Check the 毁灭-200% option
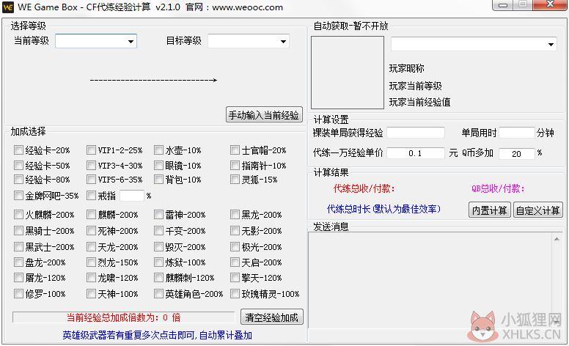The width and height of the screenshot is (569, 346). point(158,246)
